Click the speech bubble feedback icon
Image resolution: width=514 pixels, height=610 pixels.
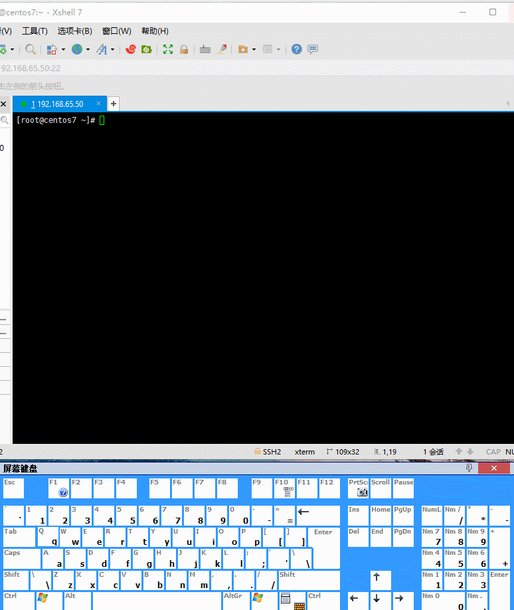[313, 49]
